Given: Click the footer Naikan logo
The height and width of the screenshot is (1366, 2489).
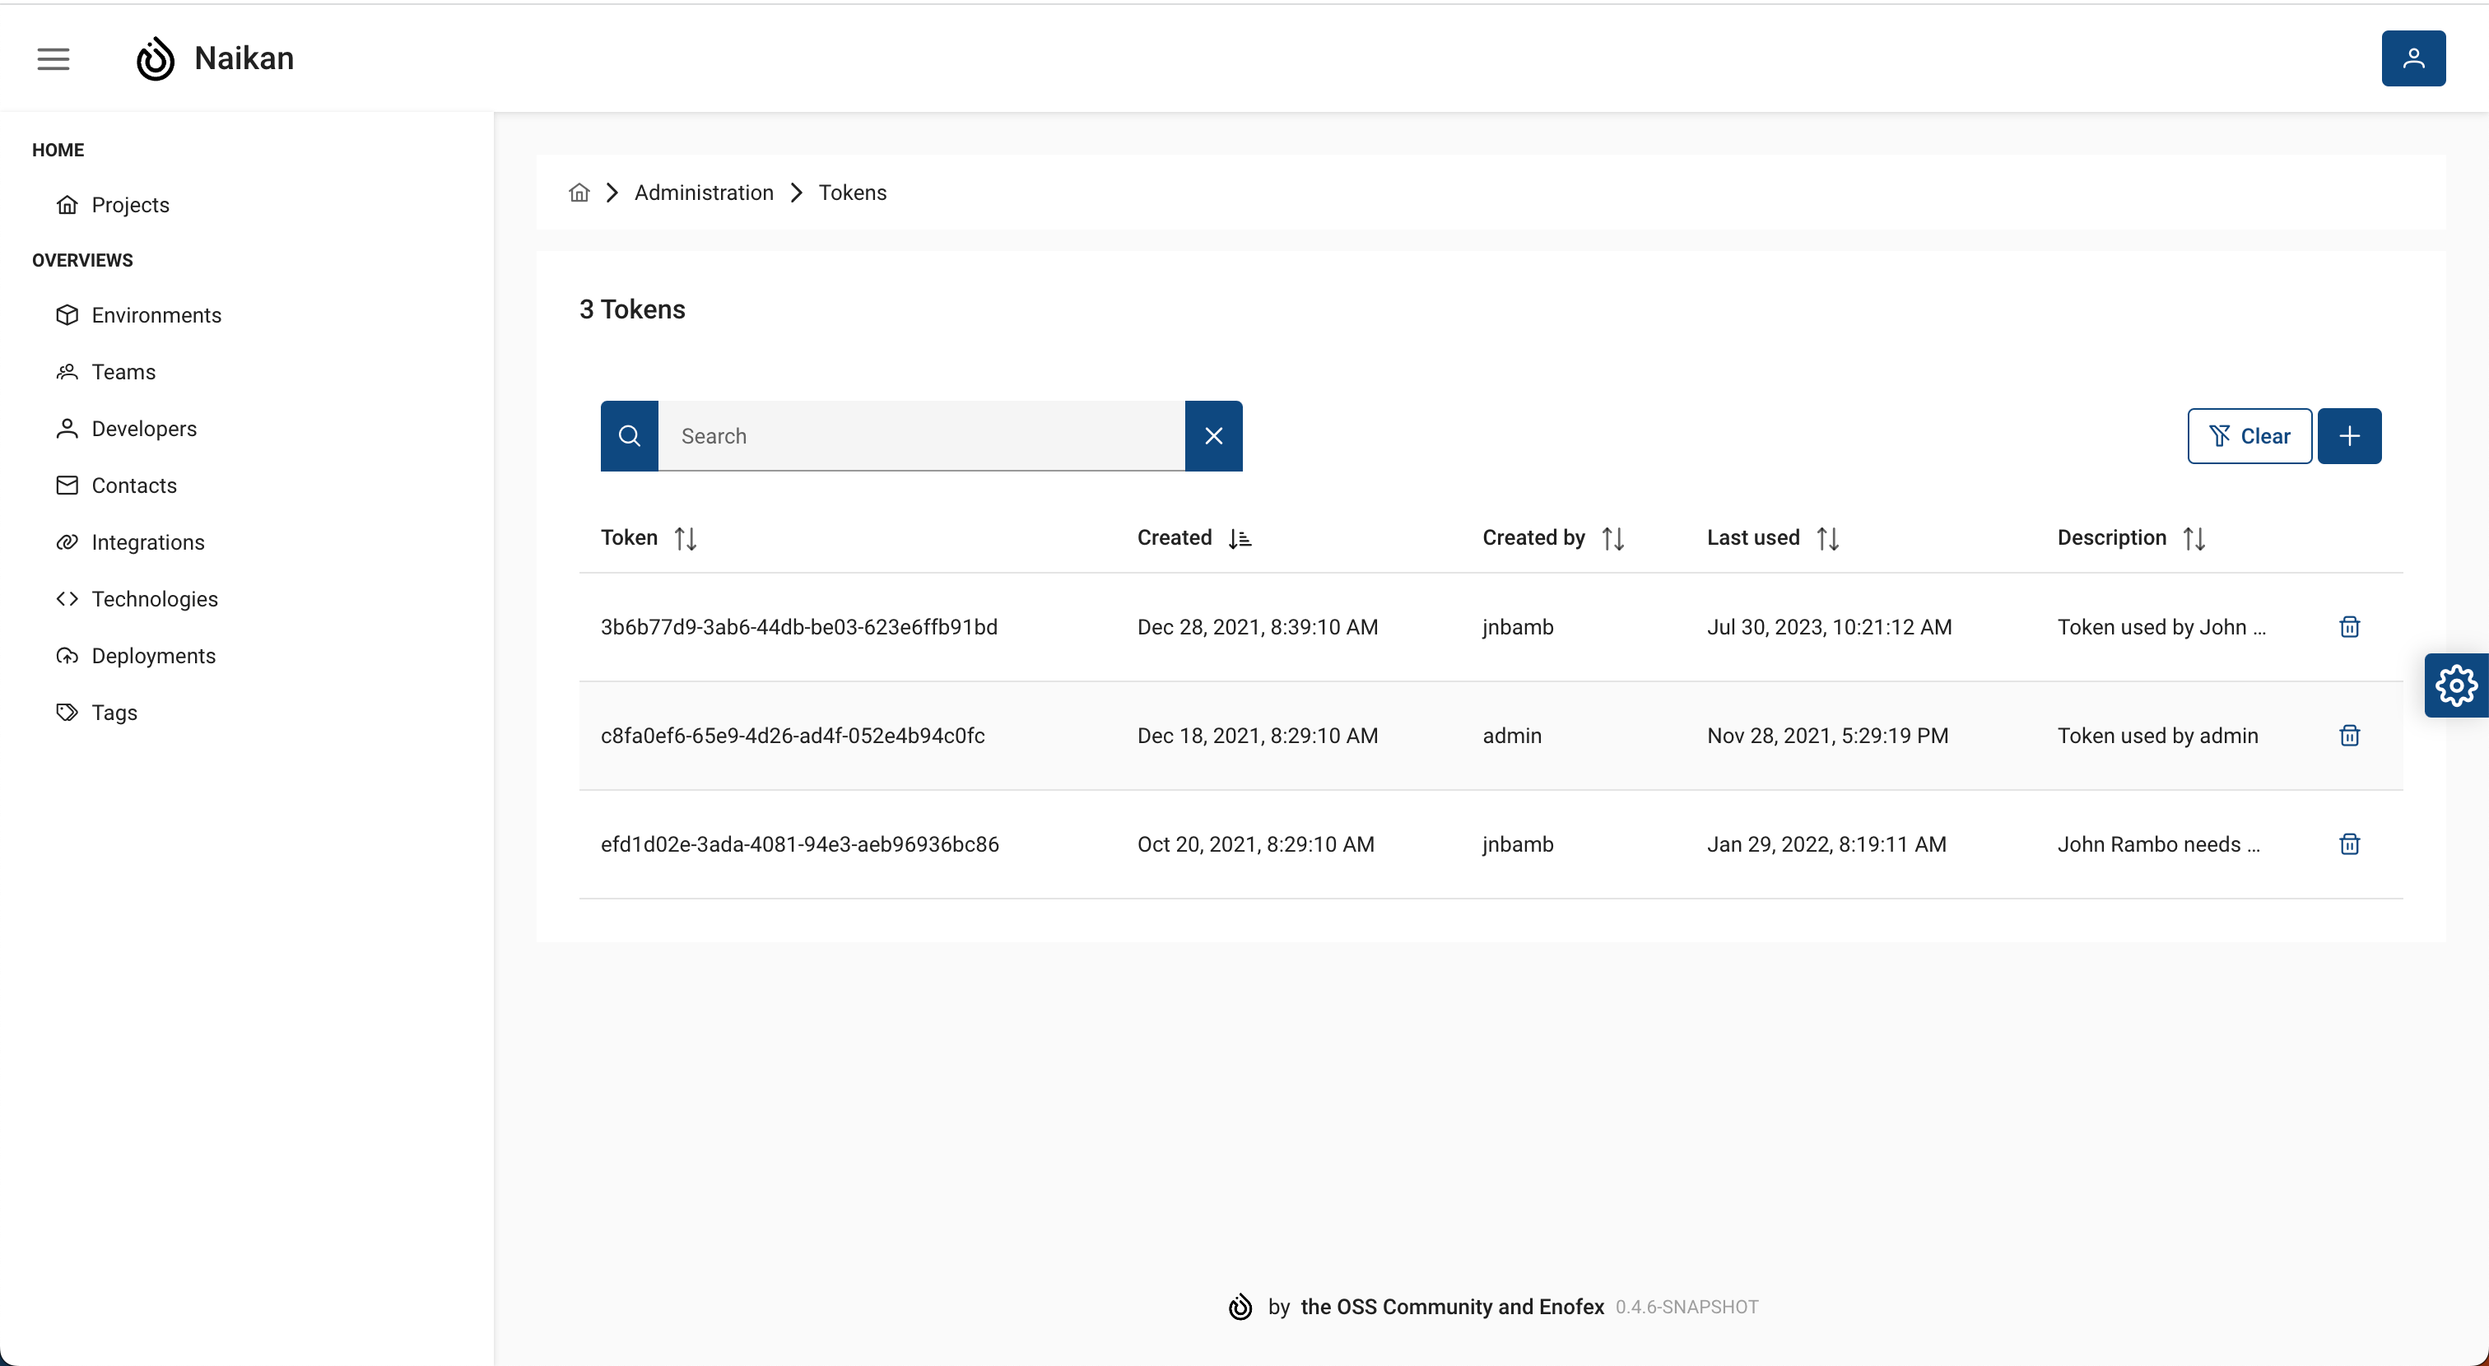Looking at the screenshot, I should point(1240,1307).
